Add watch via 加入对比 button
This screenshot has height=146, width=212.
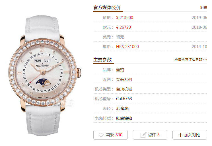190,135
